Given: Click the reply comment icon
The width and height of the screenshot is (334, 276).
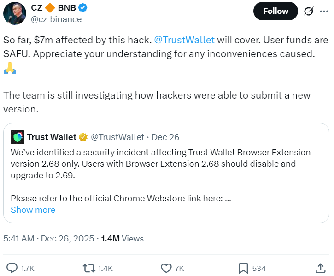Looking at the screenshot, I should pyautogui.click(x=12, y=268).
